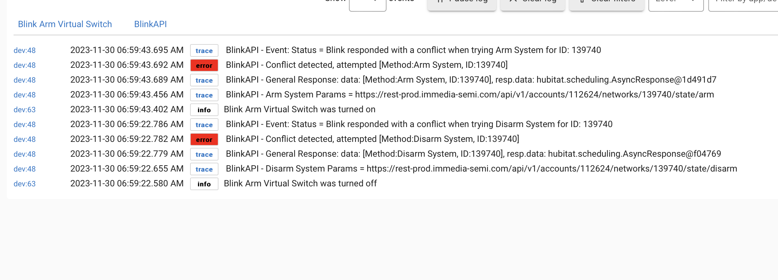Open dev:48 link on the 06:59:22.782 row
Image resolution: width=778 pixels, height=280 pixels.
coord(25,139)
